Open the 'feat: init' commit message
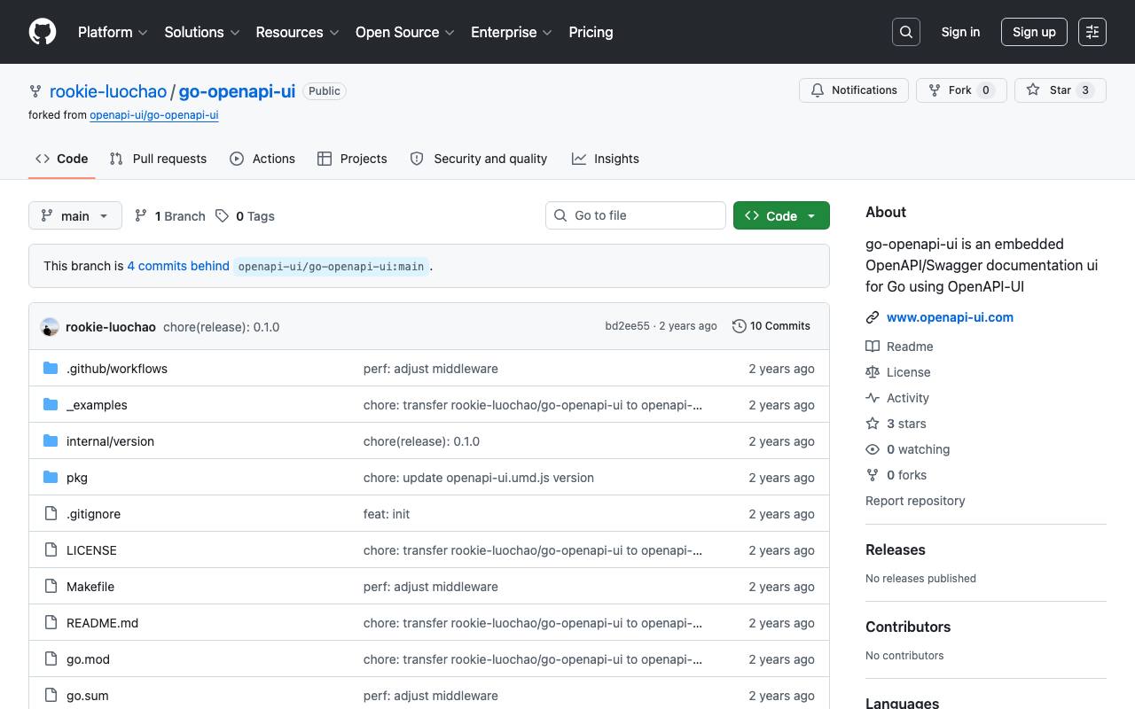This screenshot has height=709, width=1135. [387, 514]
